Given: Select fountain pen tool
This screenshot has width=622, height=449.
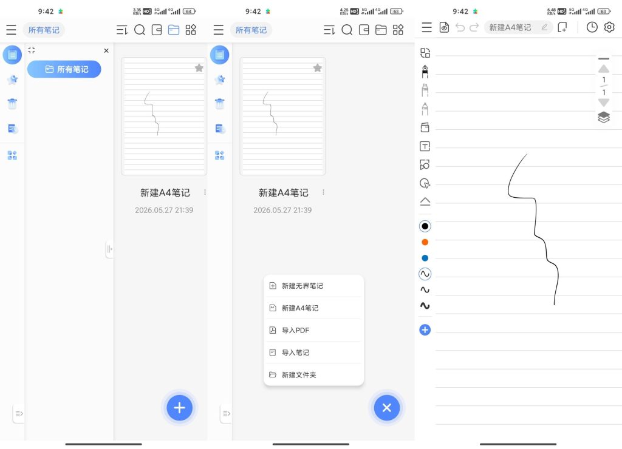Looking at the screenshot, I should click(x=425, y=72).
